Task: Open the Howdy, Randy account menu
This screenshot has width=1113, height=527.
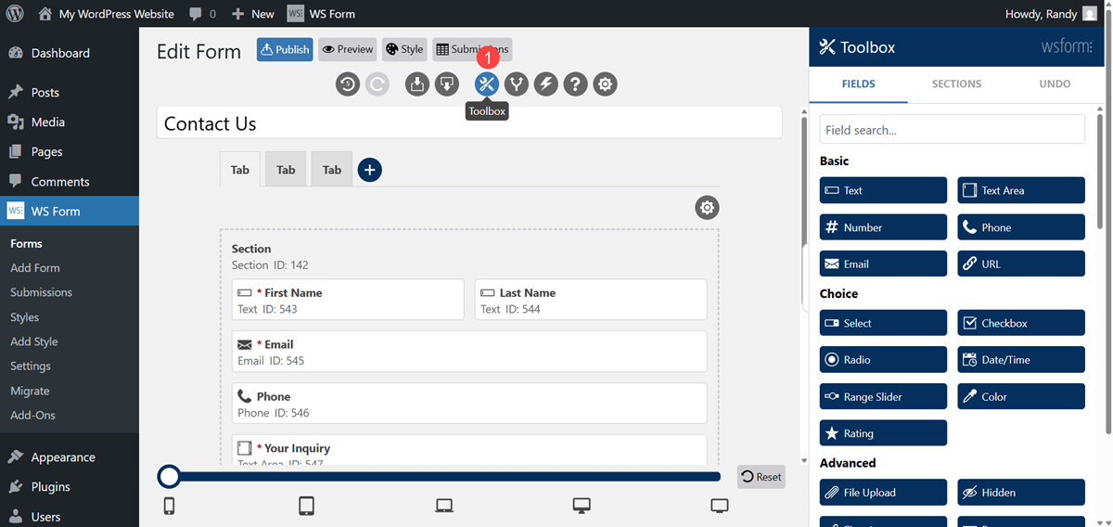Action: (x=1050, y=14)
